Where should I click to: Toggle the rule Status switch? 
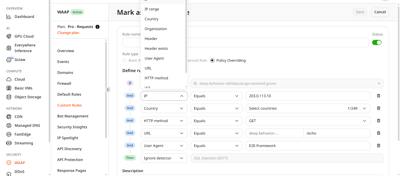[377, 43]
